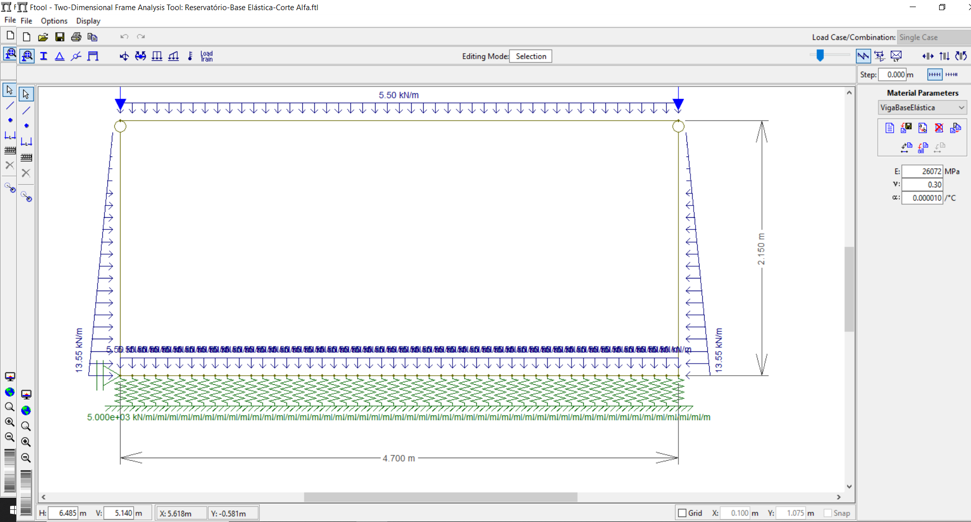971x522 pixels.
Task: Enable the Grid checkbox
Action: click(x=682, y=513)
